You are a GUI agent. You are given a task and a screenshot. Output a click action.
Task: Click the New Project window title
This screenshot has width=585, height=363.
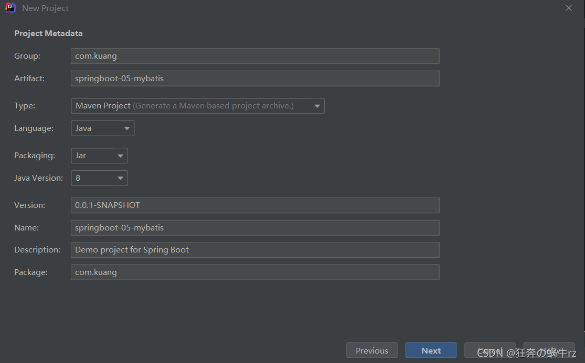[45, 8]
